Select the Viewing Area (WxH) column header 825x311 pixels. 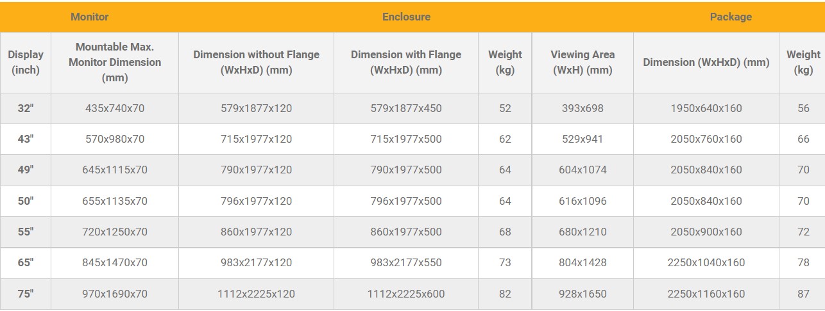[x=583, y=63]
